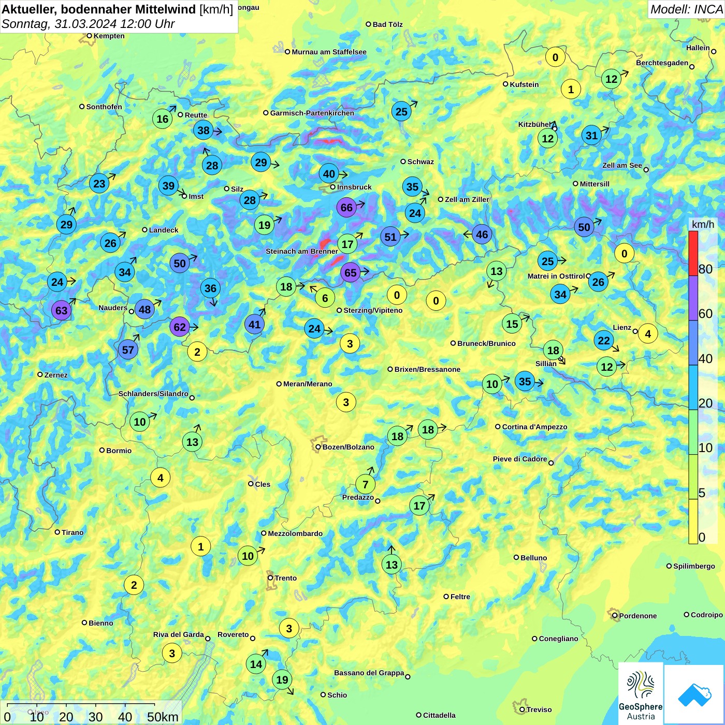
Task: Click the 48 km/h marker beside Nauders
Action: coord(144,309)
